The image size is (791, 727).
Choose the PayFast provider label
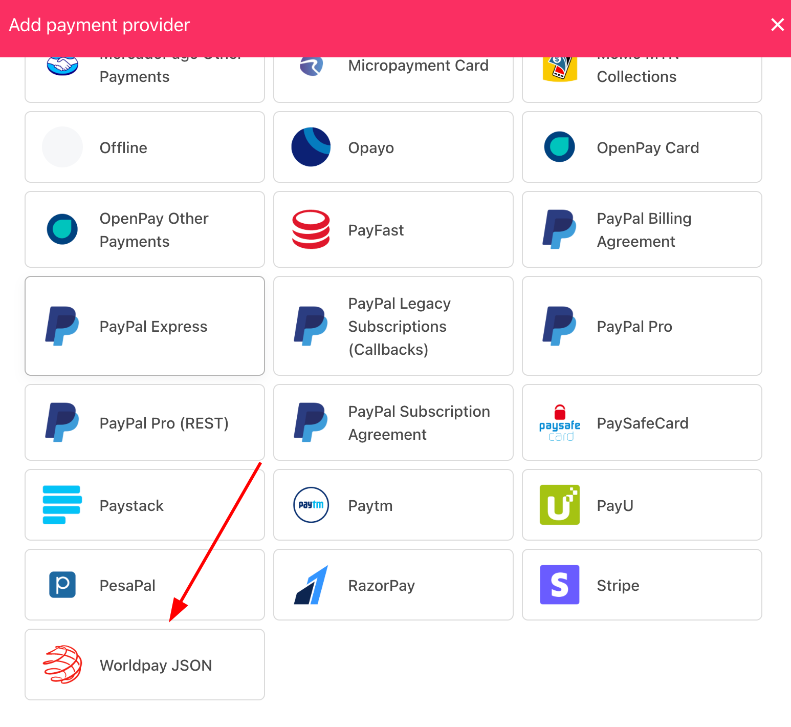(376, 230)
